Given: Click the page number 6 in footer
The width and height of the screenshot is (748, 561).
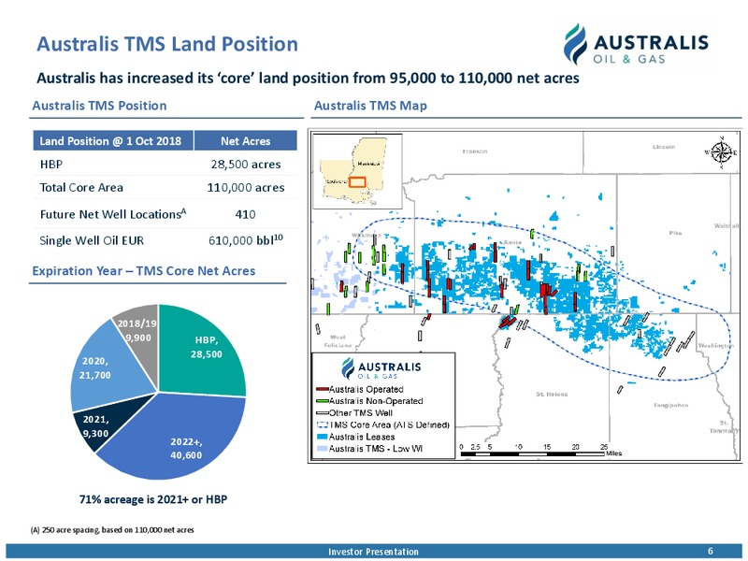Looking at the screenshot, I should point(711,551).
